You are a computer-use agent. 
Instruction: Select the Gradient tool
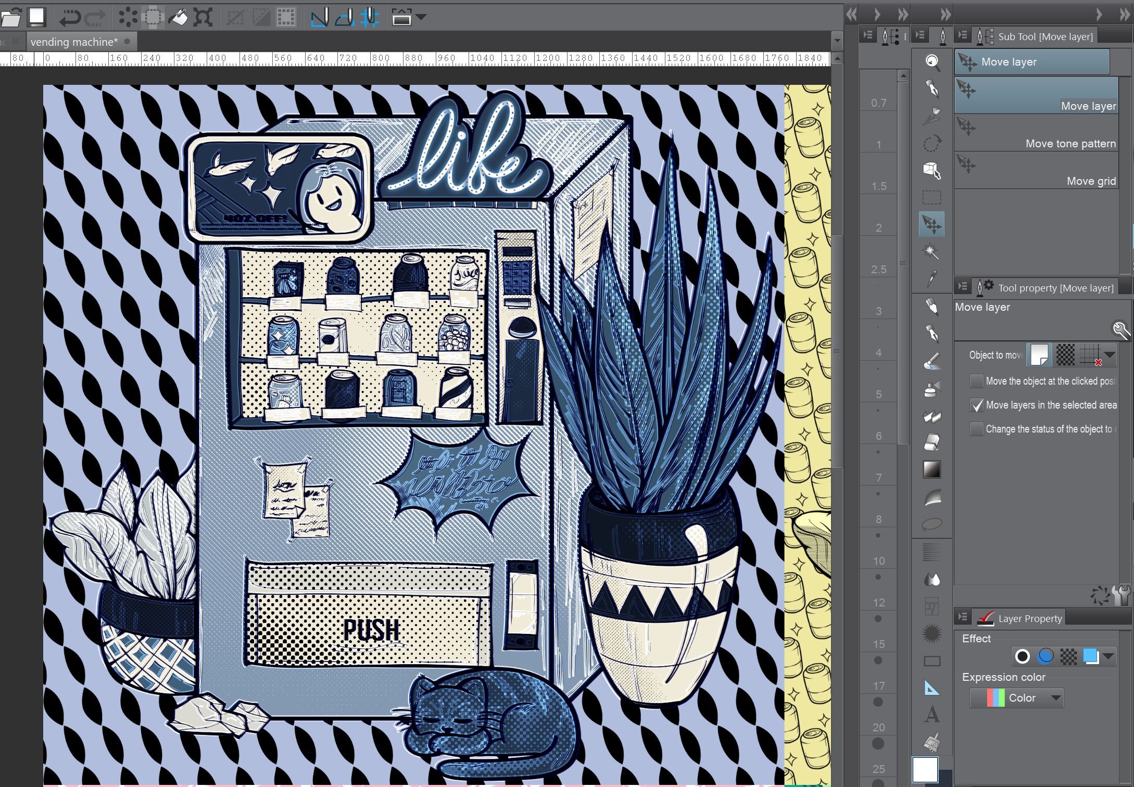(x=931, y=470)
